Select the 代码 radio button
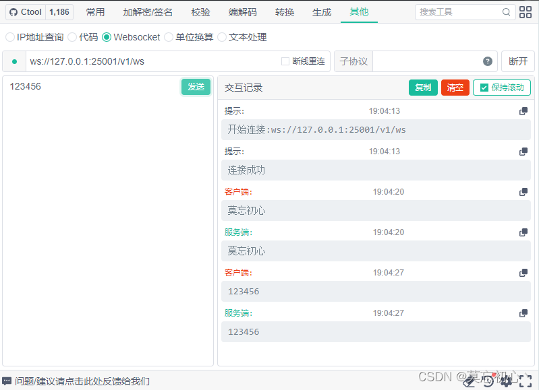Viewport: 539px width, 390px height. pyautogui.click(x=72, y=37)
